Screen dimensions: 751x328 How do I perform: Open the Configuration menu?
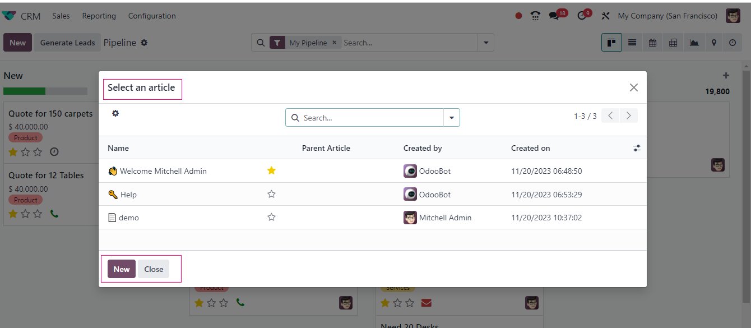[152, 16]
